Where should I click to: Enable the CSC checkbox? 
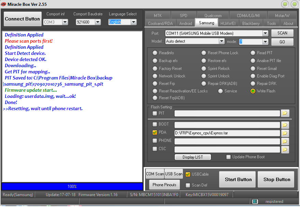[155, 148]
